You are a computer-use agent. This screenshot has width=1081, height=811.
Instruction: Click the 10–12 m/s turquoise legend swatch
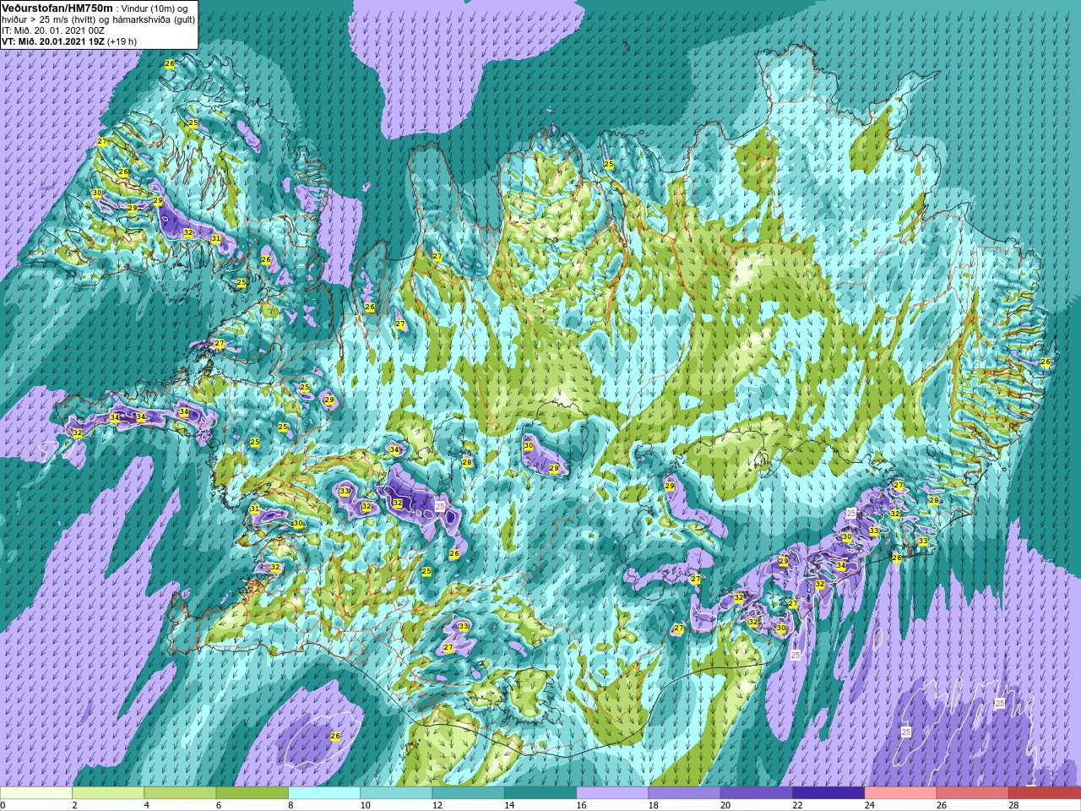pos(396,793)
